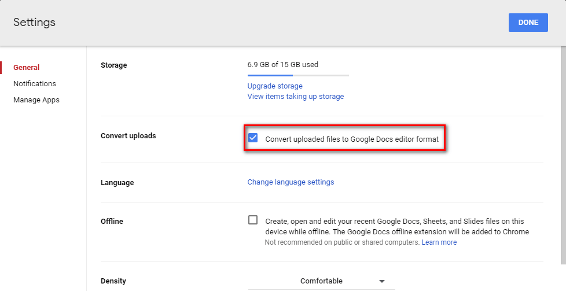Switch to the Notifications tab
The height and width of the screenshot is (291, 566).
35,84
